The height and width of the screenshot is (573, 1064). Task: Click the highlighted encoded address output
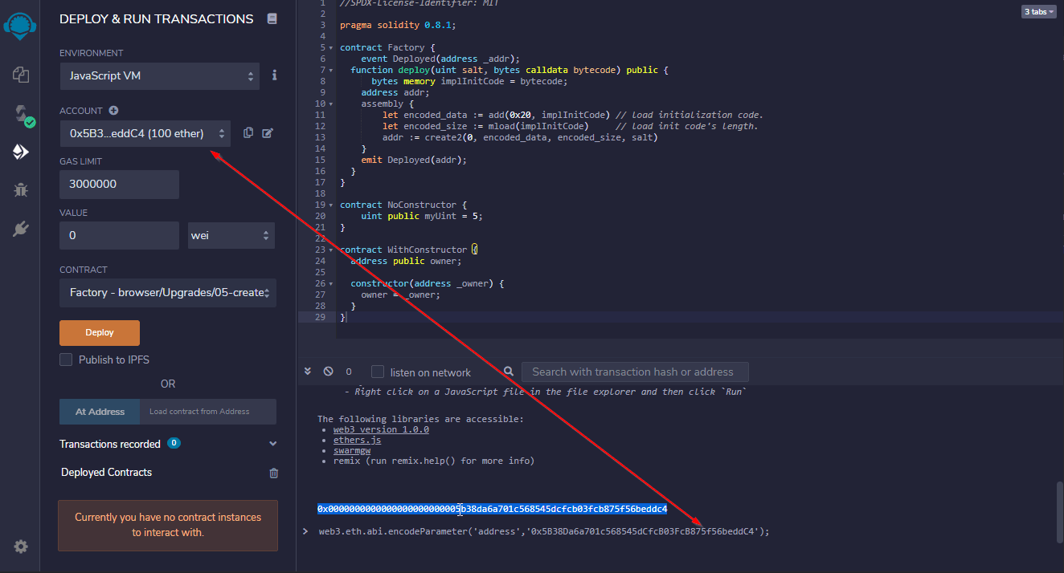click(492, 509)
